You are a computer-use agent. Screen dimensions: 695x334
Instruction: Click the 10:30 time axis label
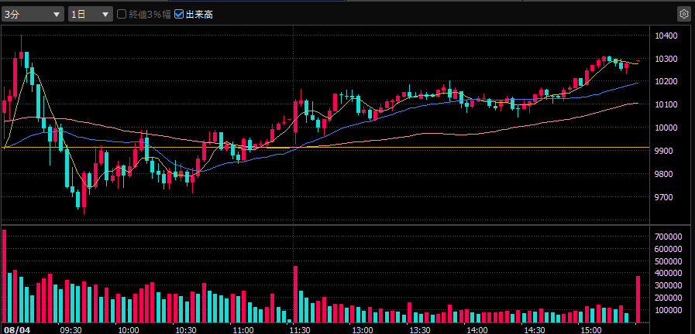187,329
